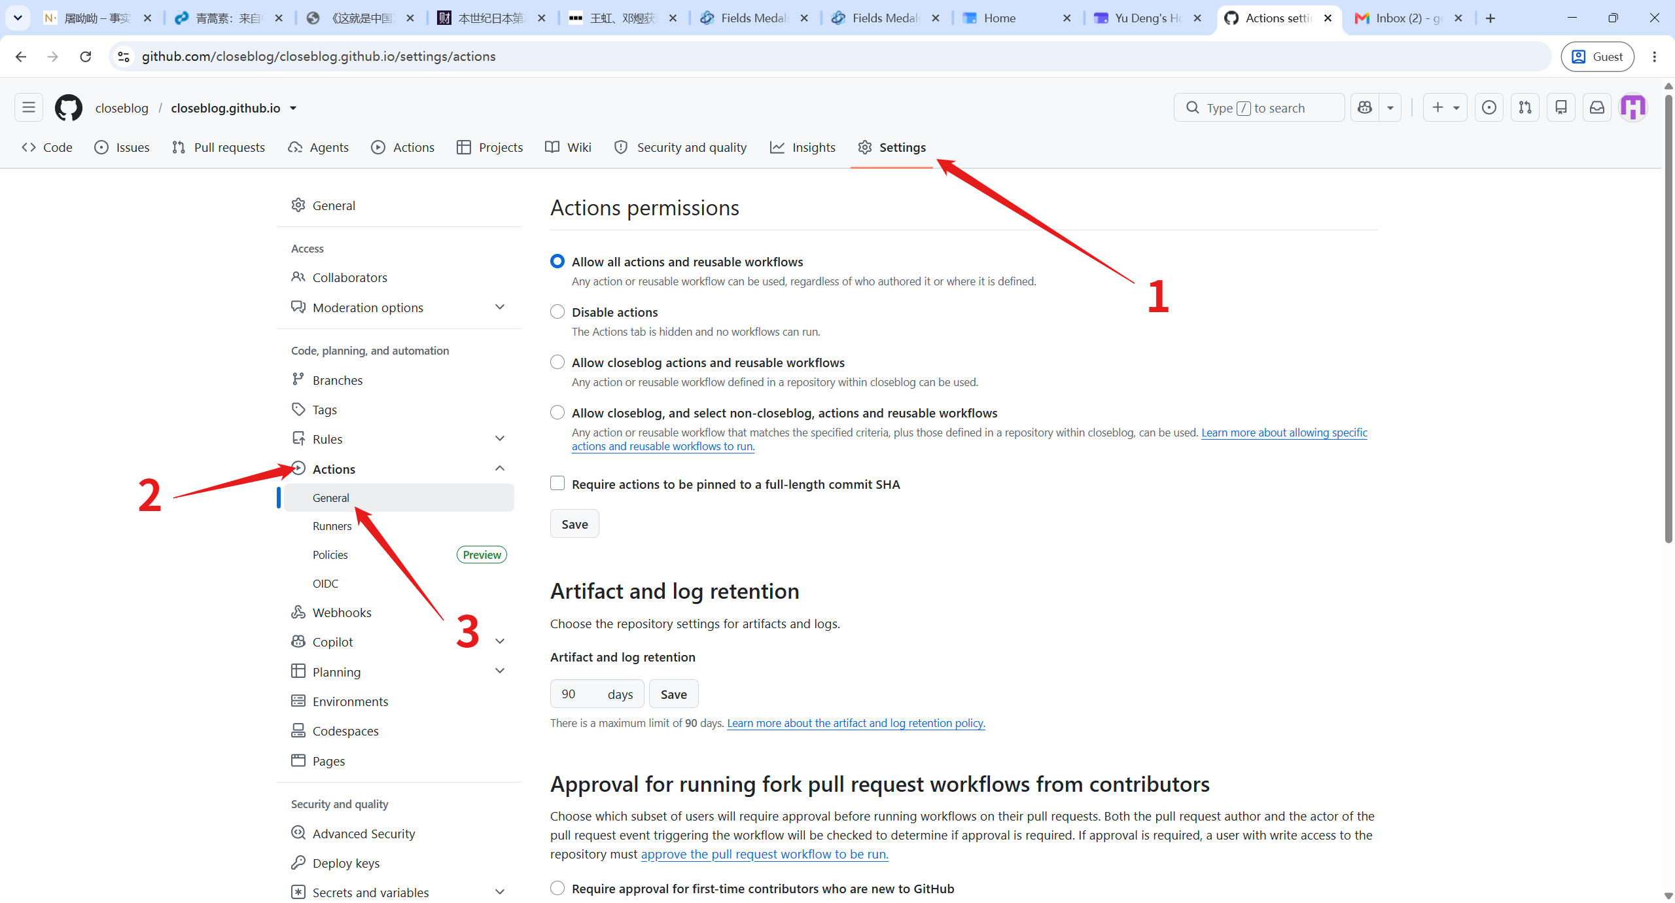Viewport: 1675px width, 903px height.
Task: Reload the page with browser refresh icon
Action: 86,56
